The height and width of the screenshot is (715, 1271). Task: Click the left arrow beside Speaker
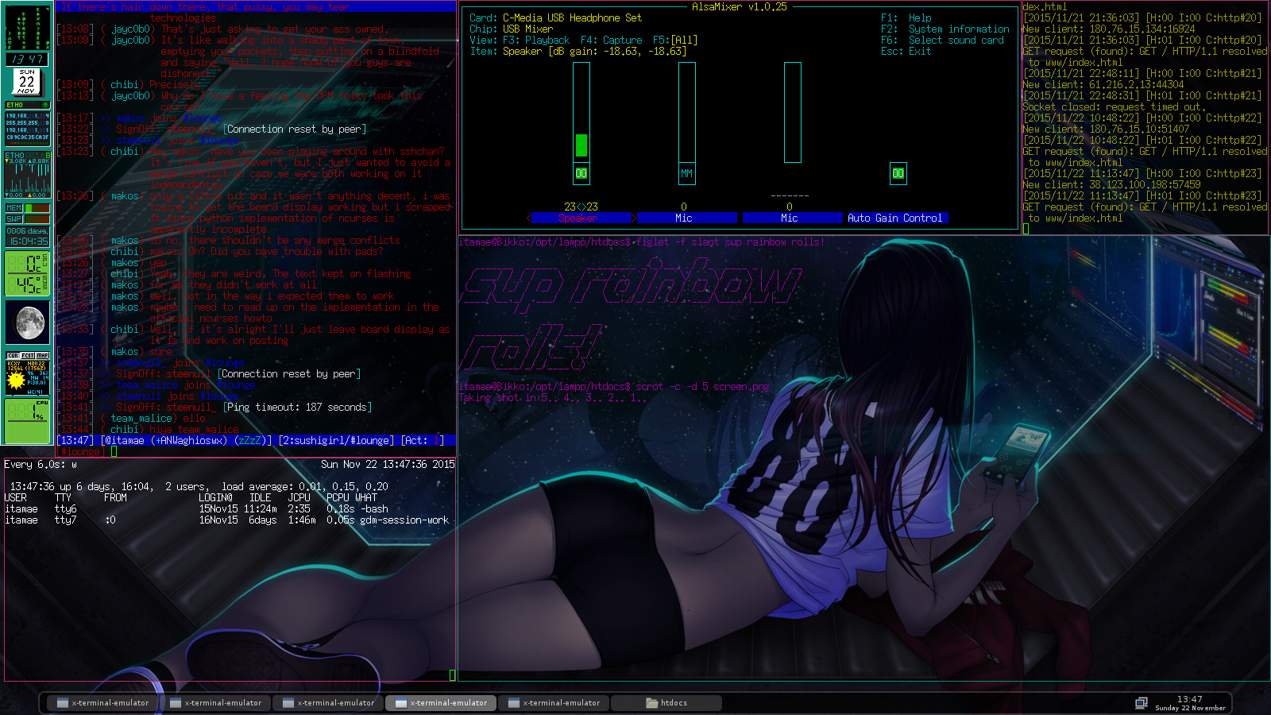[529, 218]
